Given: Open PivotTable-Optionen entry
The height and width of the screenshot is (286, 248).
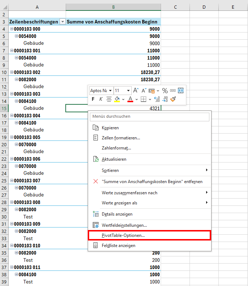Looking at the screenshot, I should pos(149,235).
